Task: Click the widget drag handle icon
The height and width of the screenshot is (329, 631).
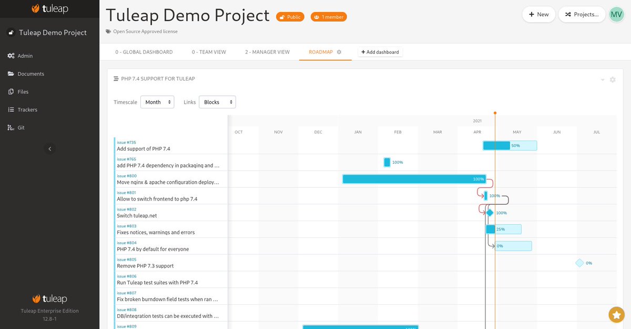Action: (x=116, y=79)
